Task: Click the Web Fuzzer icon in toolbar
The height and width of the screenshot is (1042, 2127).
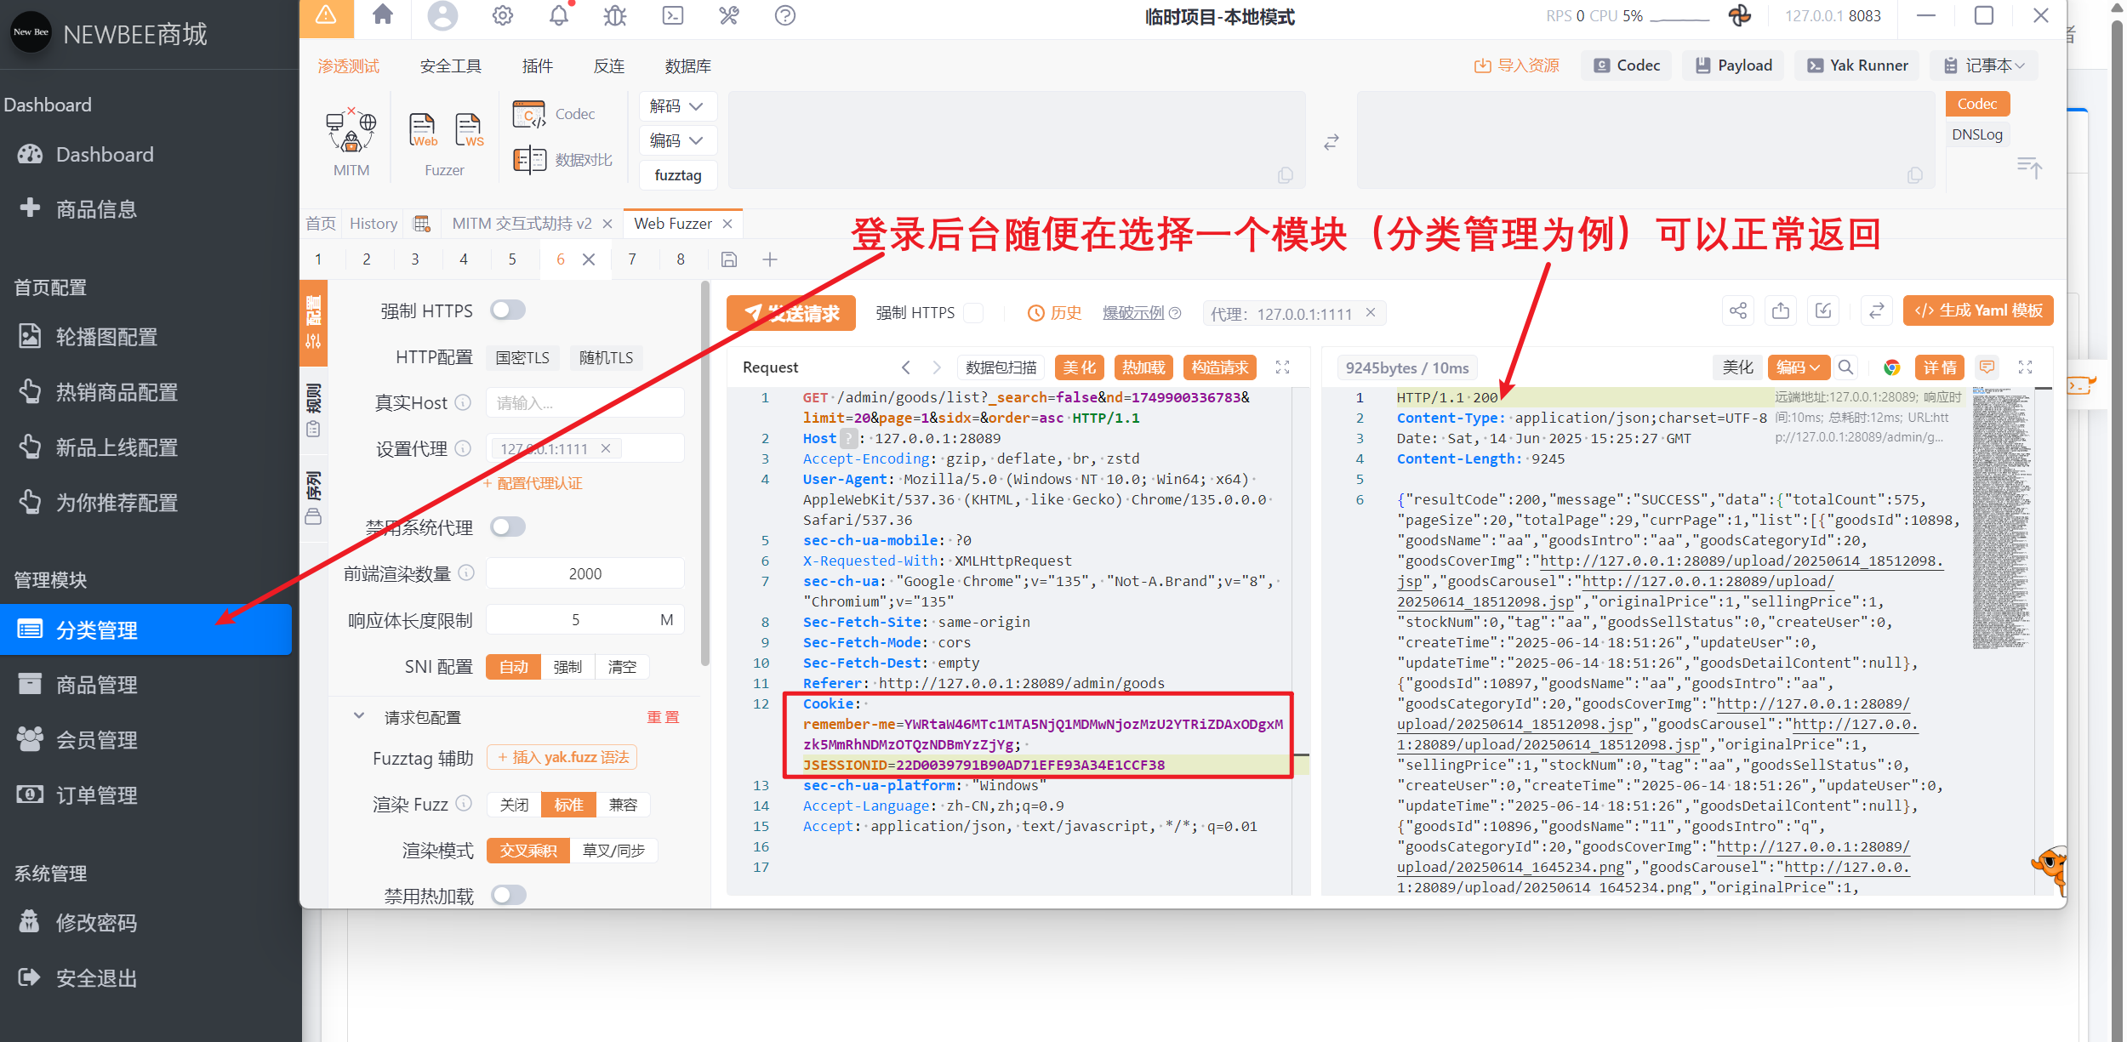Action: click(423, 130)
